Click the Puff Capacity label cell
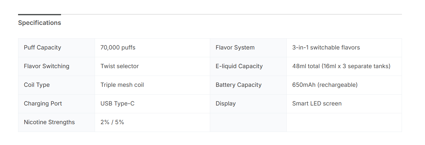 click(x=42, y=48)
